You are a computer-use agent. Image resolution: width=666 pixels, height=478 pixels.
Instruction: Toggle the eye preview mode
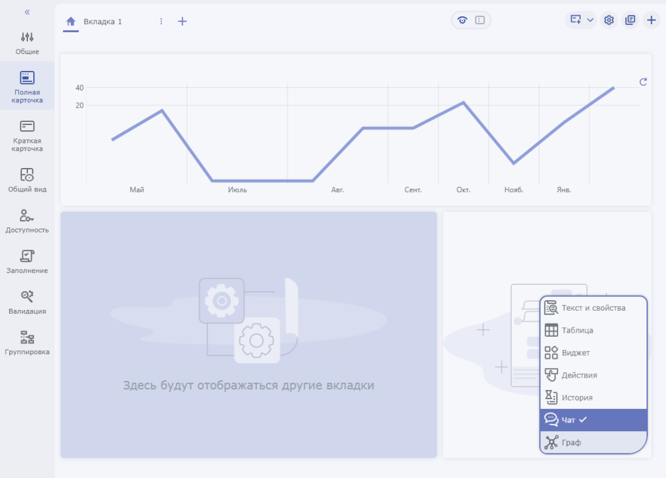(462, 20)
